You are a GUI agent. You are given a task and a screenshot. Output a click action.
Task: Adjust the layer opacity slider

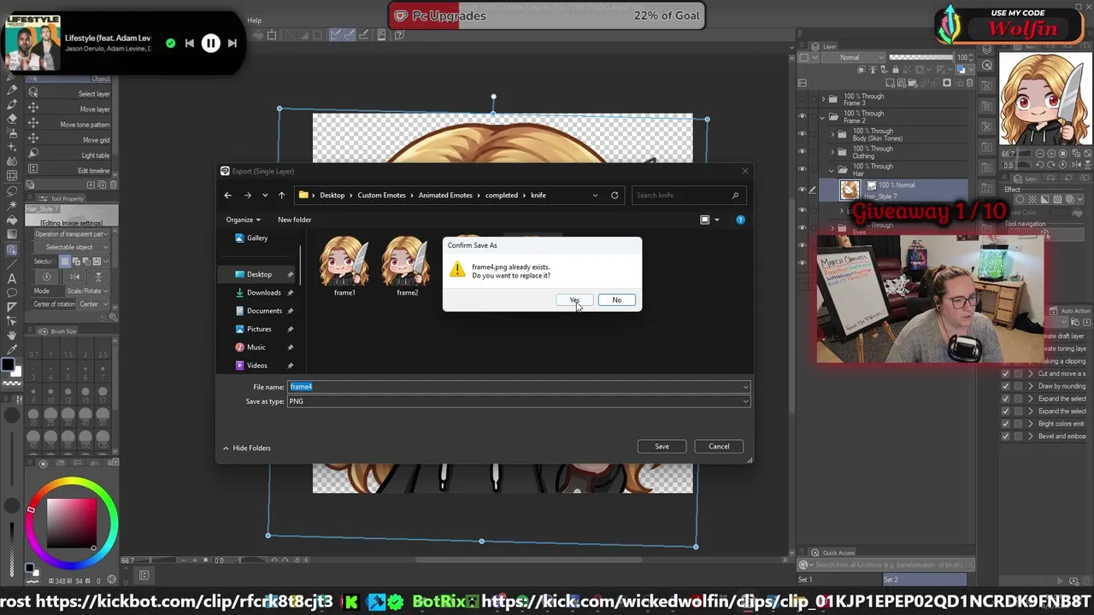click(x=921, y=58)
